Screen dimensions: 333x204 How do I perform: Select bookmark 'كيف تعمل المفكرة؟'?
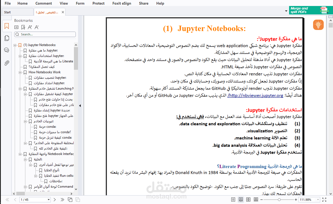[42, 67]
